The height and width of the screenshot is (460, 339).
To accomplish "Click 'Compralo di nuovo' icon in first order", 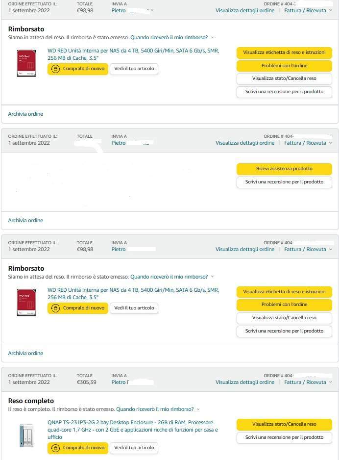I will [x=55, y=69].
